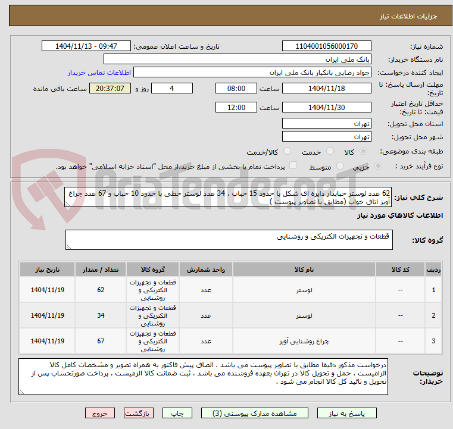This screenshot has width=453, height=429.
Task: Click لوستر item name in row 2
Action: [304, 316]
